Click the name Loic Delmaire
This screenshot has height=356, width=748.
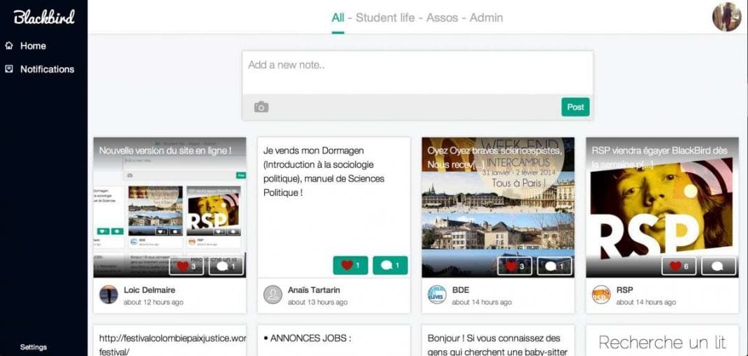[x=150, y=290]
